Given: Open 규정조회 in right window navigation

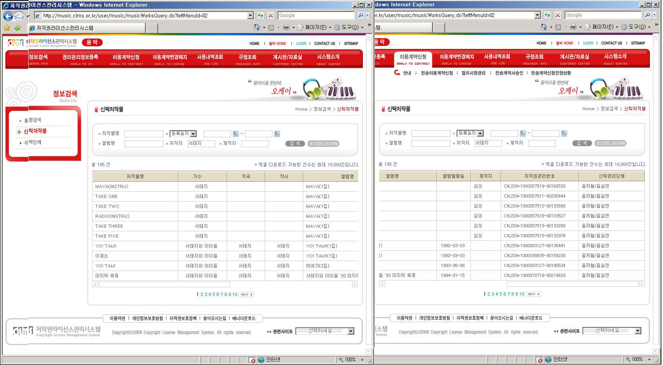Looking at the screenshot, I should [x=534, y=59].
